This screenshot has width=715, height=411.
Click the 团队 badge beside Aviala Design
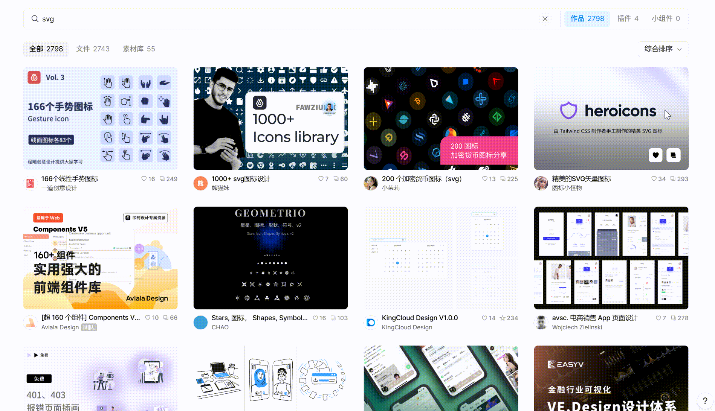coord(89,327)
